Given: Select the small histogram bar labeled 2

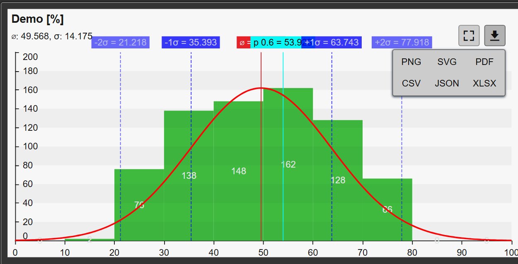Looking at the screenshot, I should [90, 240].
